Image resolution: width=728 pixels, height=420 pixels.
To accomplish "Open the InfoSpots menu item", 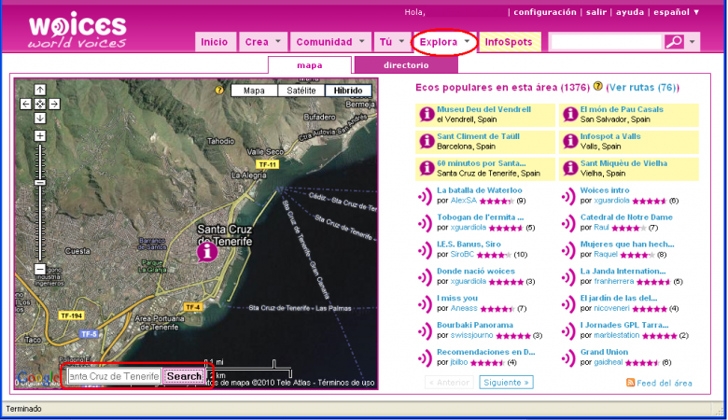I will pyautogui.click(x=509, y=42).
